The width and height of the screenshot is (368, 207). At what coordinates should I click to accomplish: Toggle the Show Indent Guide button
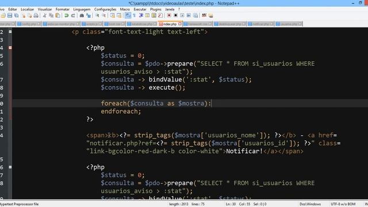140,16
